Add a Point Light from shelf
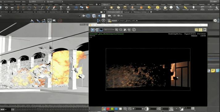 pyautogui.click(x=112, y=8)
